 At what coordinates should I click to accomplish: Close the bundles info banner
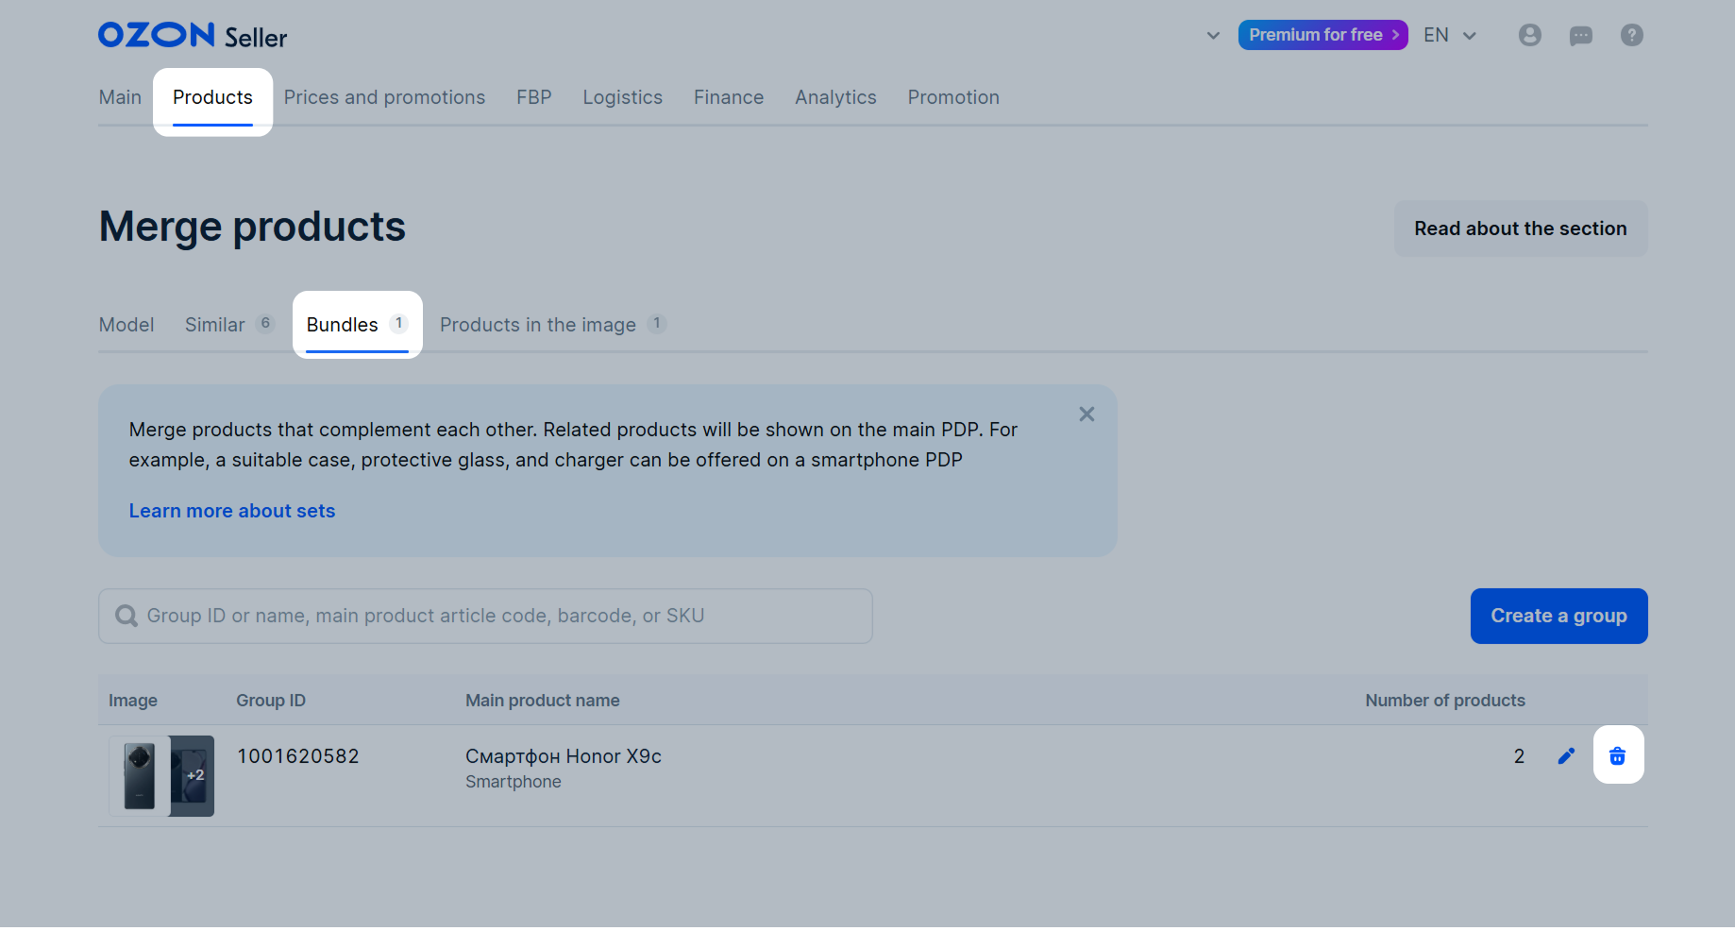[x=1086, y=415]
